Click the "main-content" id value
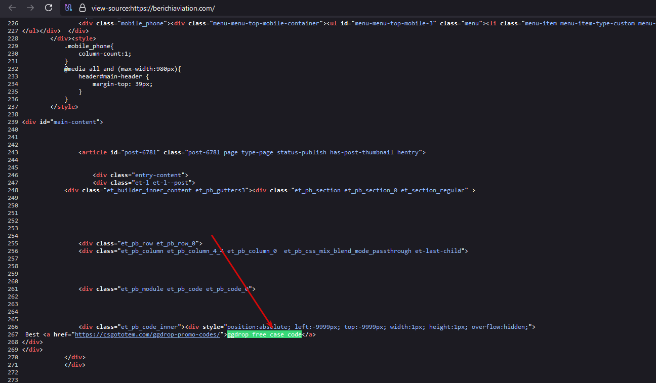The image size is (656, 383). pos(75,122)
